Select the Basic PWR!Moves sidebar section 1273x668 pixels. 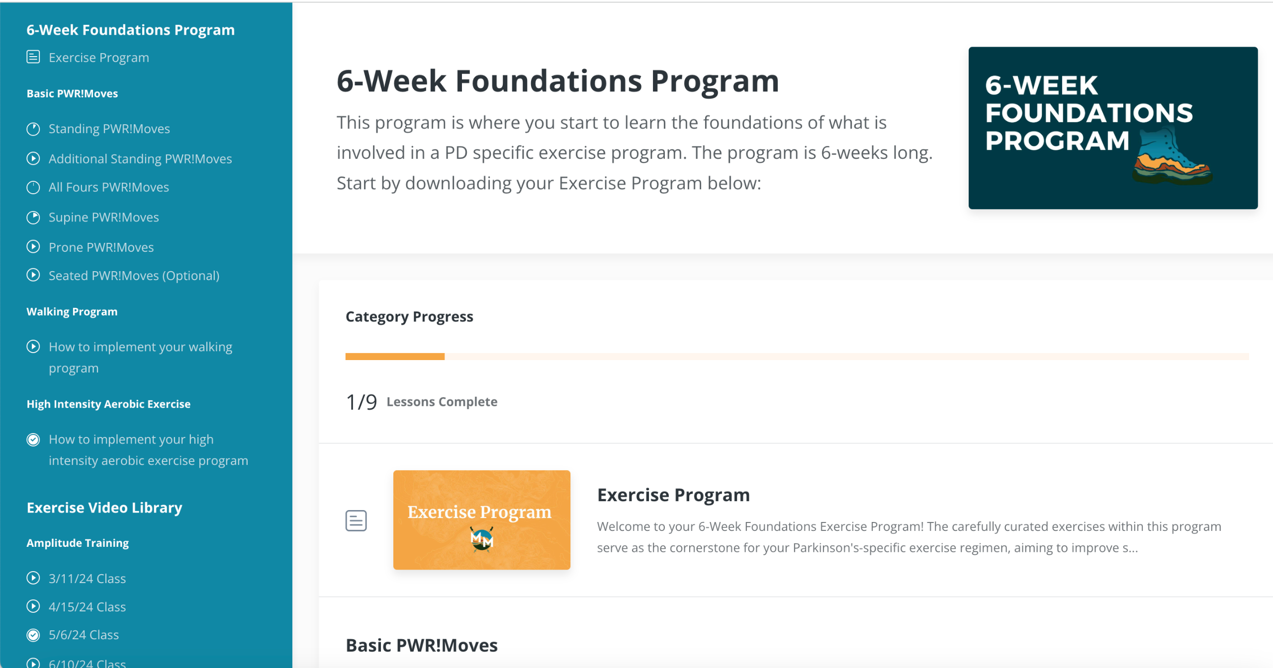pyautogui.click(x=72, y=93)
